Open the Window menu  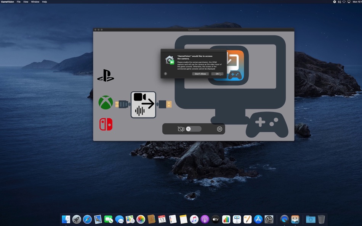pos(35,2)
